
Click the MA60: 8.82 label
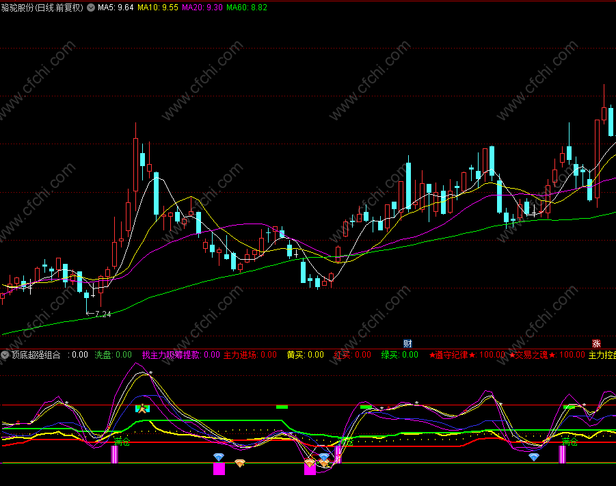pos(247,8)
